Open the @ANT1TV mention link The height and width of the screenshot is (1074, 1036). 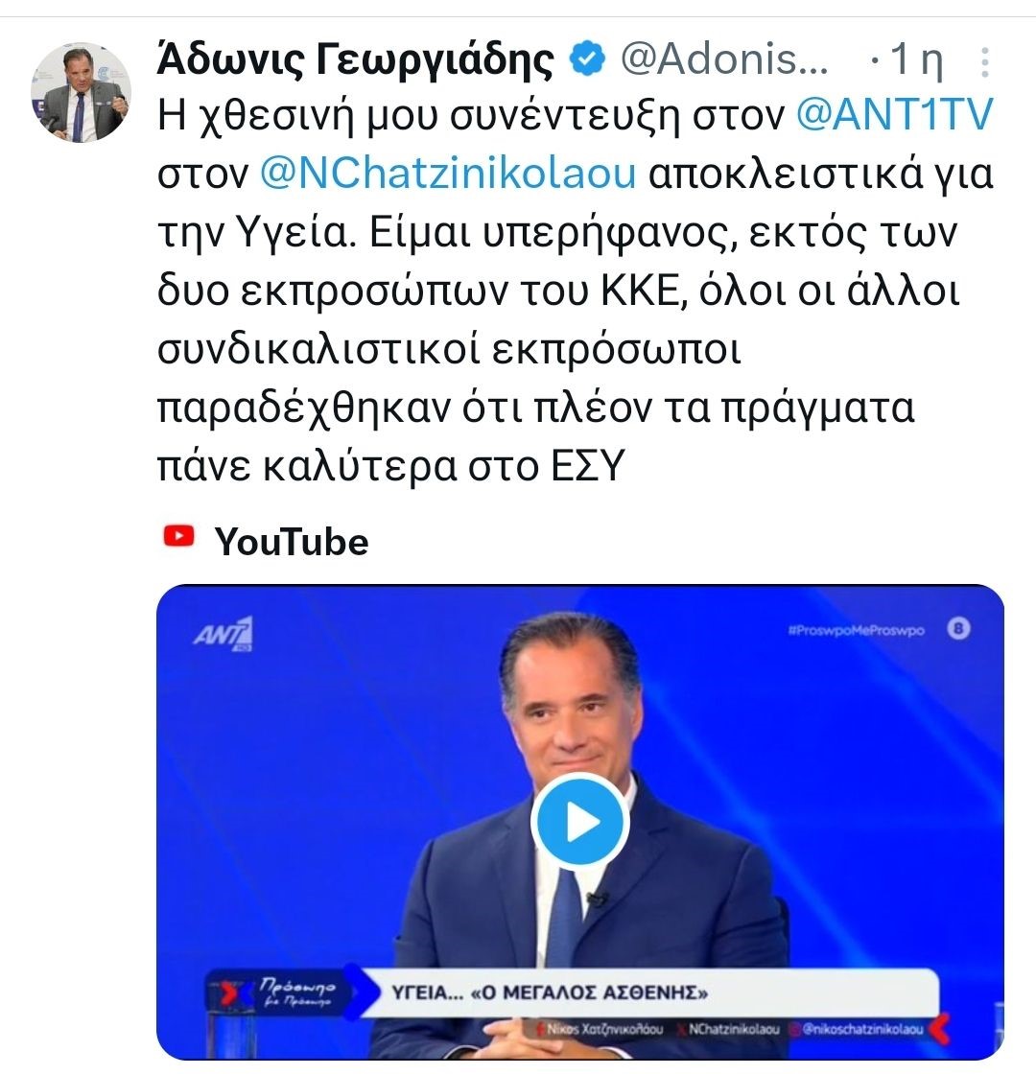(894, 114)
